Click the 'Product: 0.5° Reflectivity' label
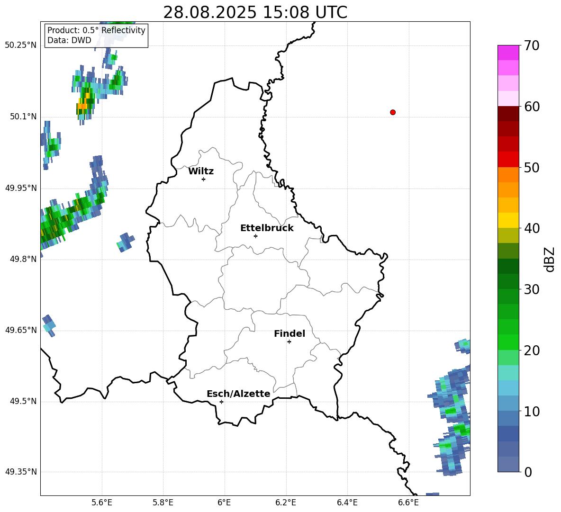The image size is (561, 512). [96, 30]
